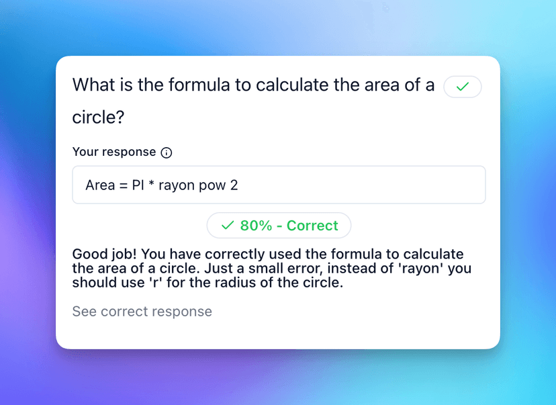
Task: Click the Your response label
Action: point(114,152)
